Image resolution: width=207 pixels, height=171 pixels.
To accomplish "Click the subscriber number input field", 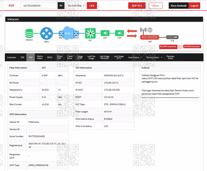I will click(x=39, y=6).
